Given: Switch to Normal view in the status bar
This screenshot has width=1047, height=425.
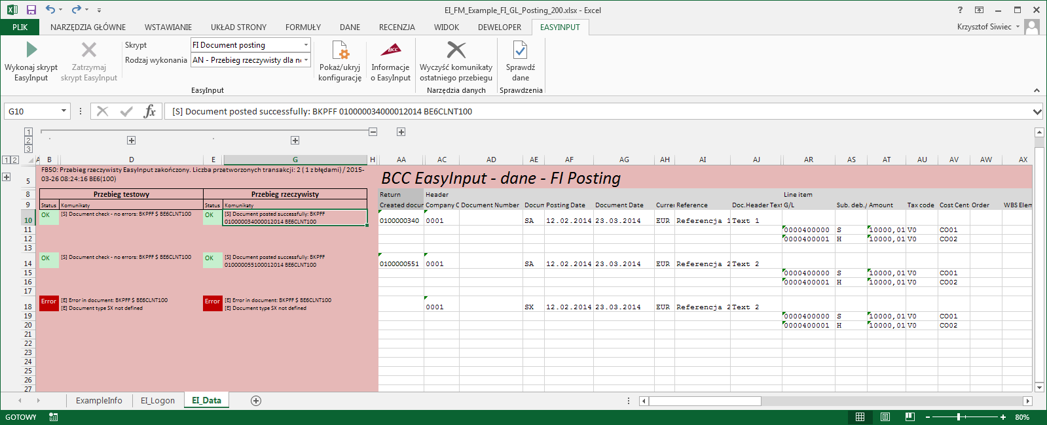Looking at the screenshot, I should (860, 417).
